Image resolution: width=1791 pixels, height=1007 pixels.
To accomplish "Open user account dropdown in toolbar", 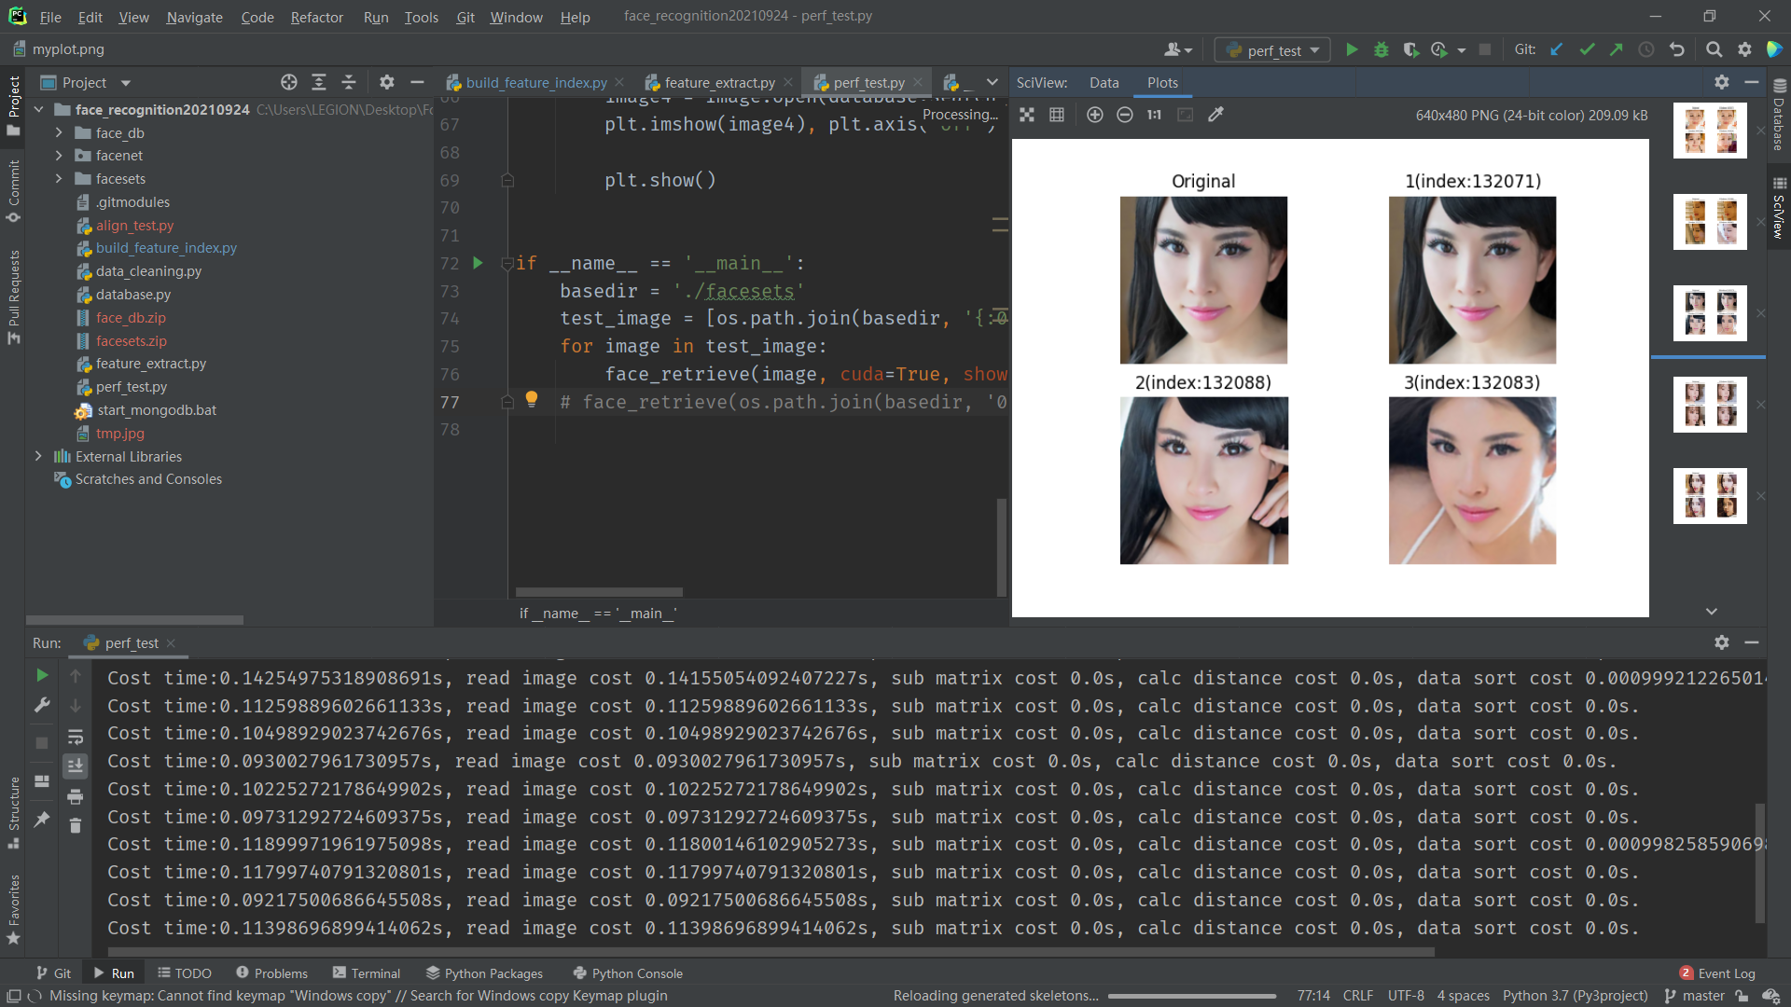I will pos(1178,49).
